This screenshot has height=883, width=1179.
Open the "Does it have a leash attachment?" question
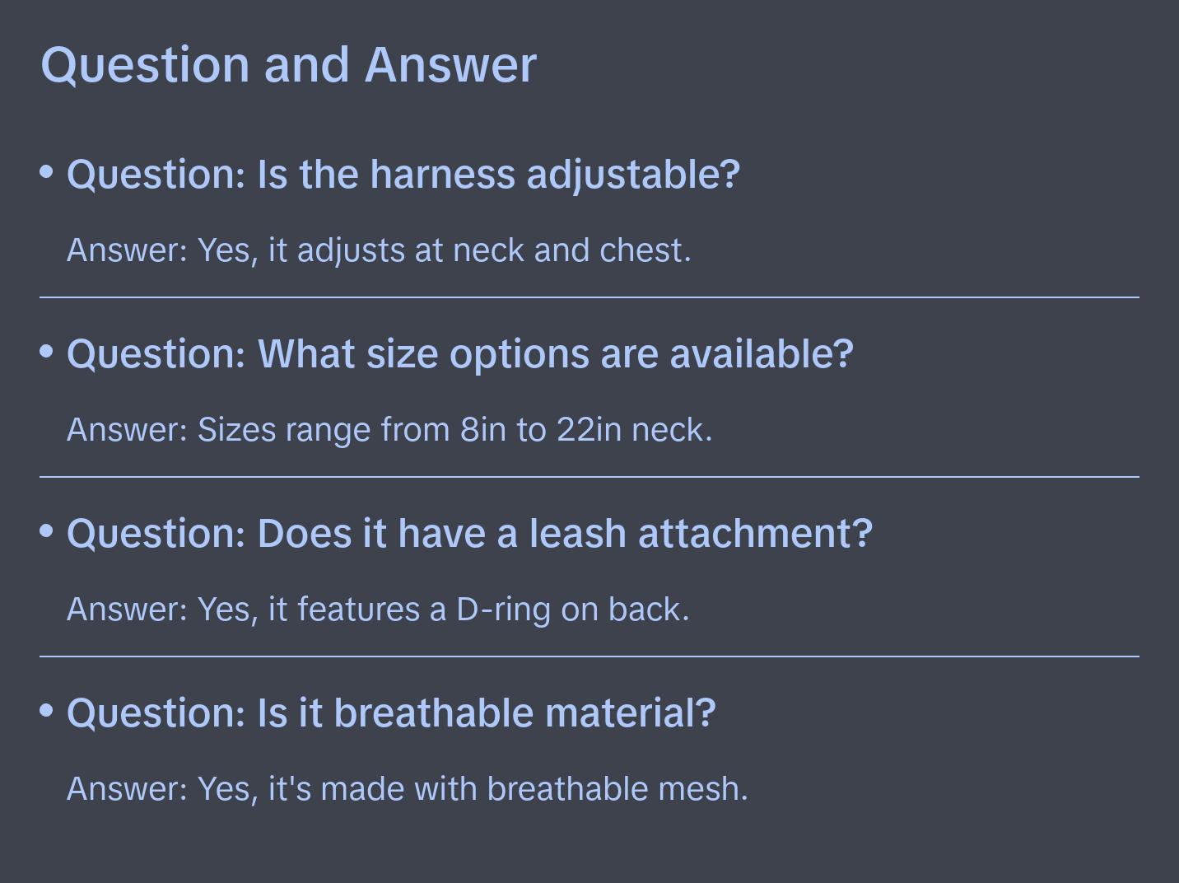[469, 534]
